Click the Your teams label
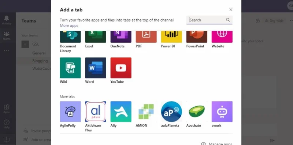The width and height of the screenshot is (293, 145). coord(30,35)
